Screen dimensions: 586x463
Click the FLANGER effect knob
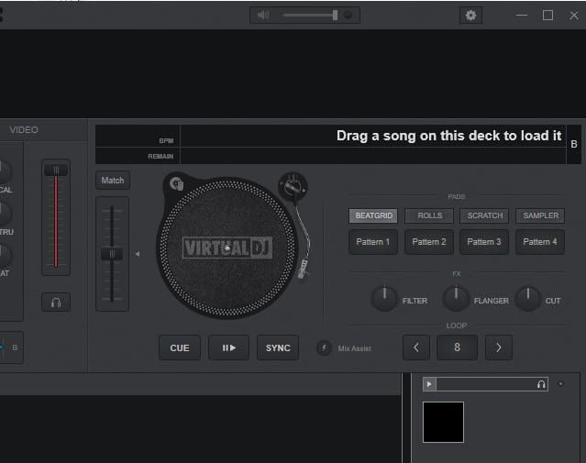point(456,299)
